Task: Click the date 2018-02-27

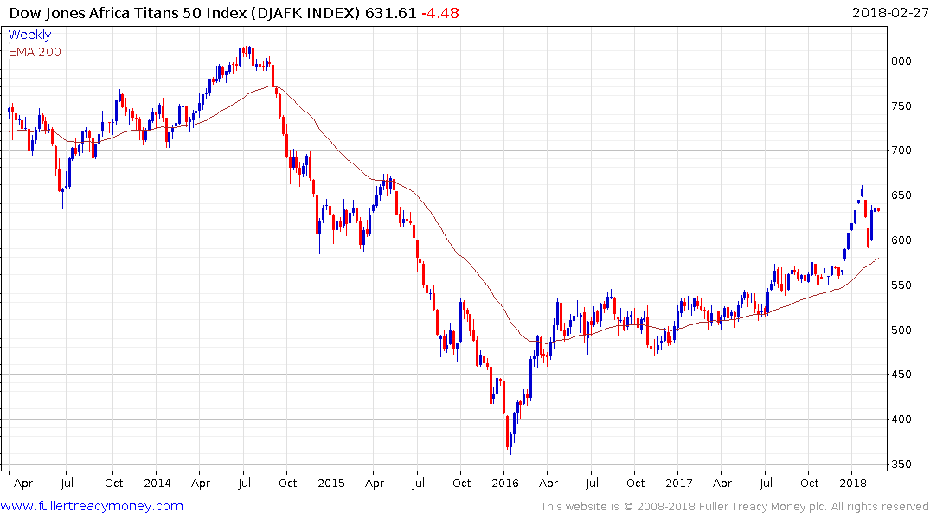Action: 890,13
